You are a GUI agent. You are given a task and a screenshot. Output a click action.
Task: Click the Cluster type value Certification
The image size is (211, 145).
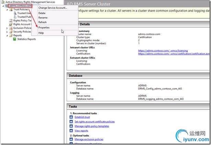pyautogui.click(x=145, y=37)
